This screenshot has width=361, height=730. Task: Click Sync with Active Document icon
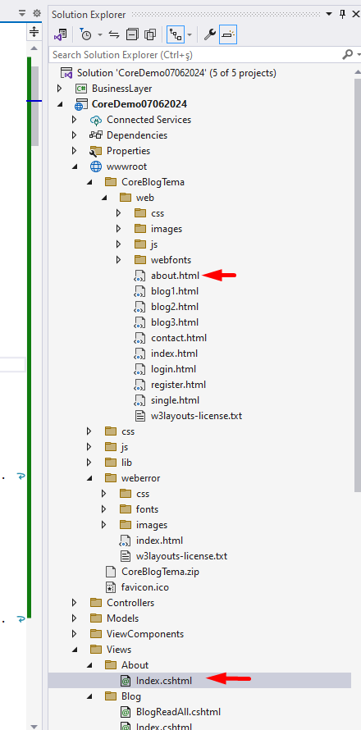coord(114,35)
